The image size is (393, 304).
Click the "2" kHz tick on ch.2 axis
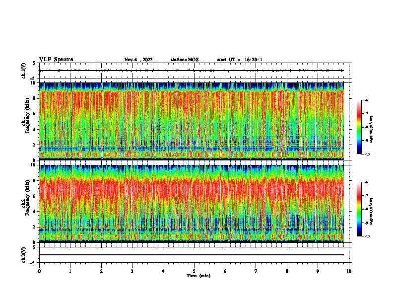(x=35, y=227)
